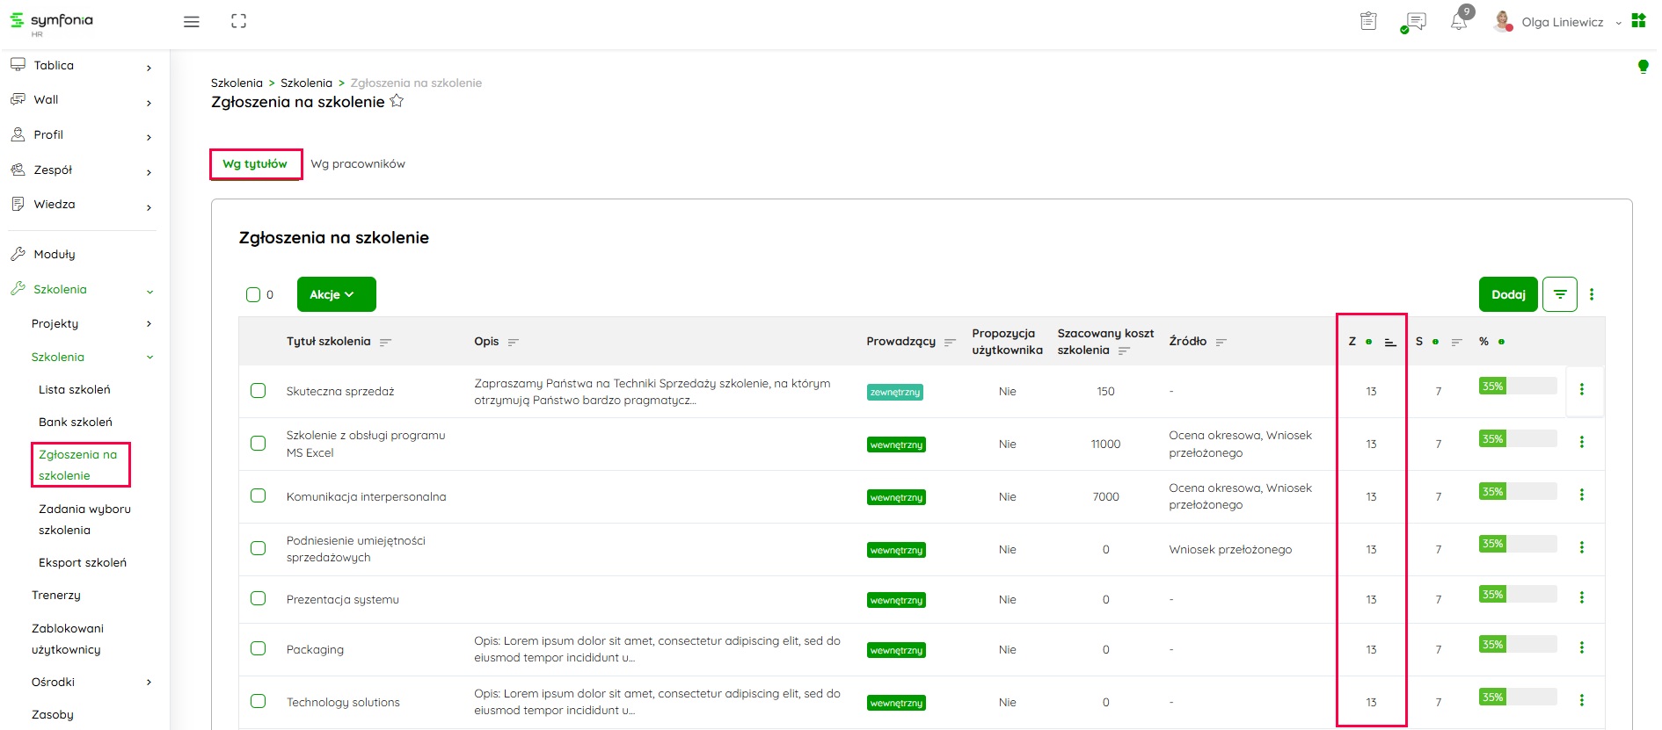Click the 35% progress bar for Packaging
The image size is (1662, 730).
click(x=1517, y=645)
